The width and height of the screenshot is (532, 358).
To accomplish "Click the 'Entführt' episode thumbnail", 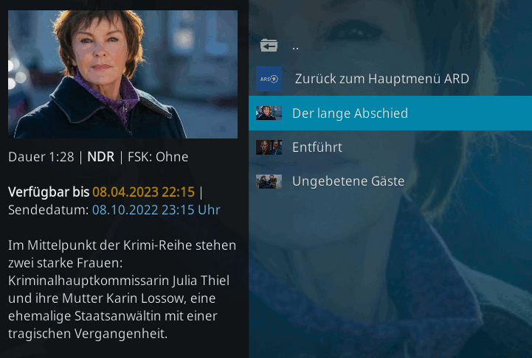I will pyautogui.click(x=269, y=147).
